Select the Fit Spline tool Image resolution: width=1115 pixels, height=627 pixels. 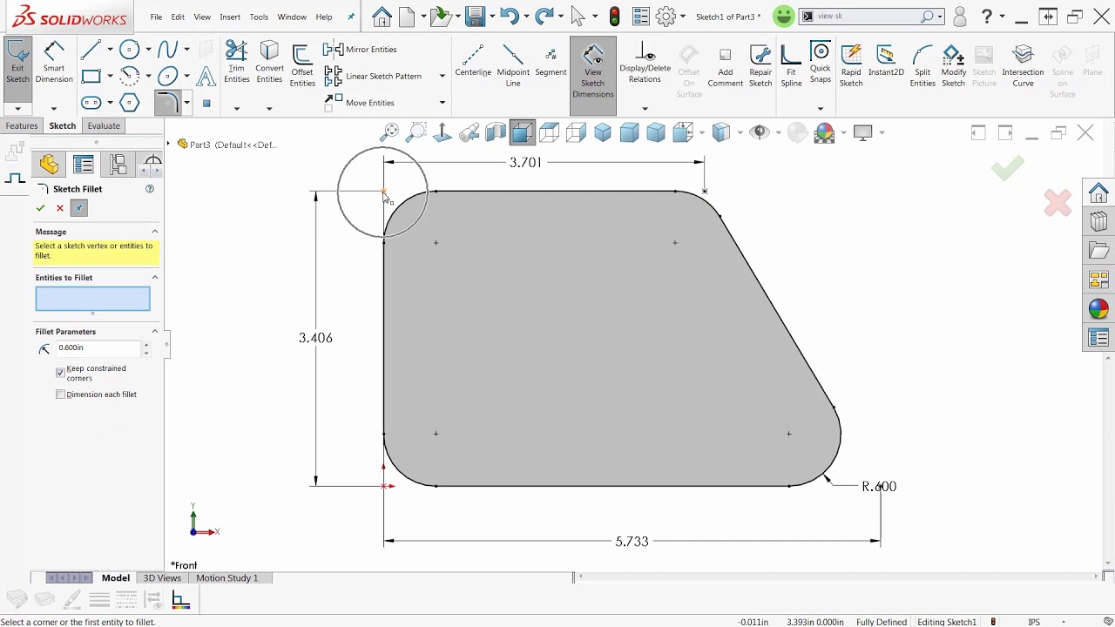pyautogui.click(x=791, y=66)
